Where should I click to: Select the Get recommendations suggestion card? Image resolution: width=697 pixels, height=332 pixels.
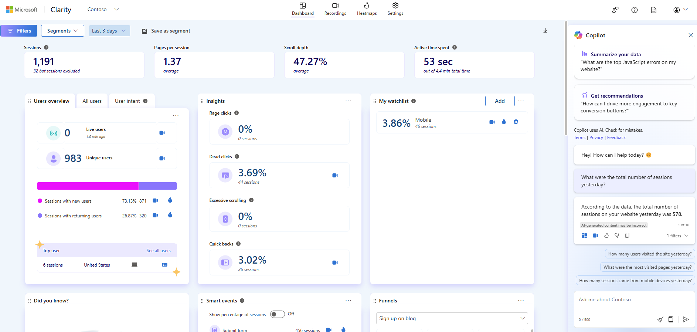click(635, 103)
